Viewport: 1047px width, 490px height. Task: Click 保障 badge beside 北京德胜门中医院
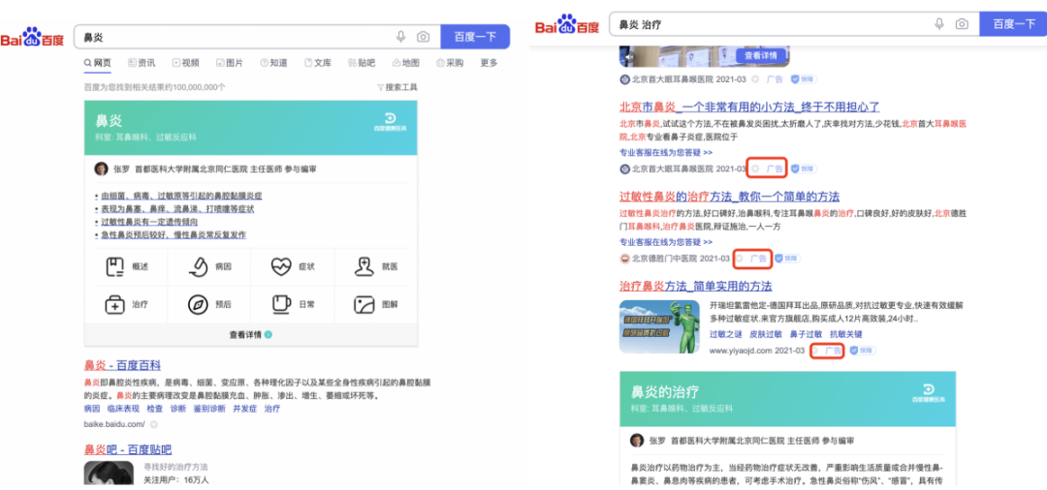(x=786, y=258)
